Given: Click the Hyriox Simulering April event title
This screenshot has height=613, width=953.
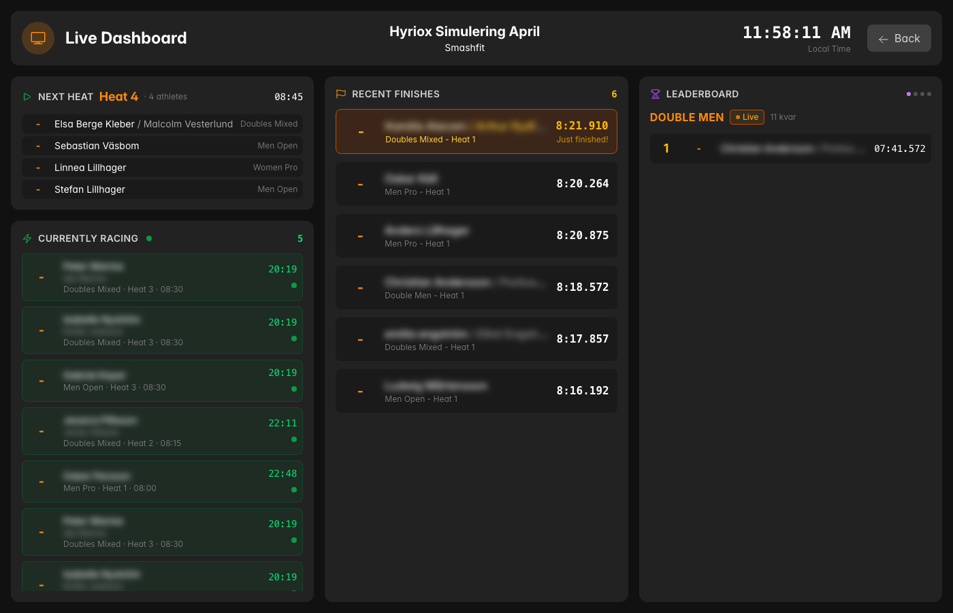Looking at the screenshot, I should pyautogui.click(x=464, y=31).
